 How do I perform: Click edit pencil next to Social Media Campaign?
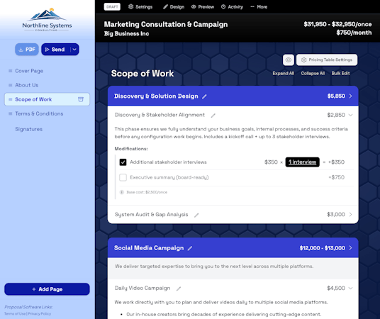click(x=190, y=248)
